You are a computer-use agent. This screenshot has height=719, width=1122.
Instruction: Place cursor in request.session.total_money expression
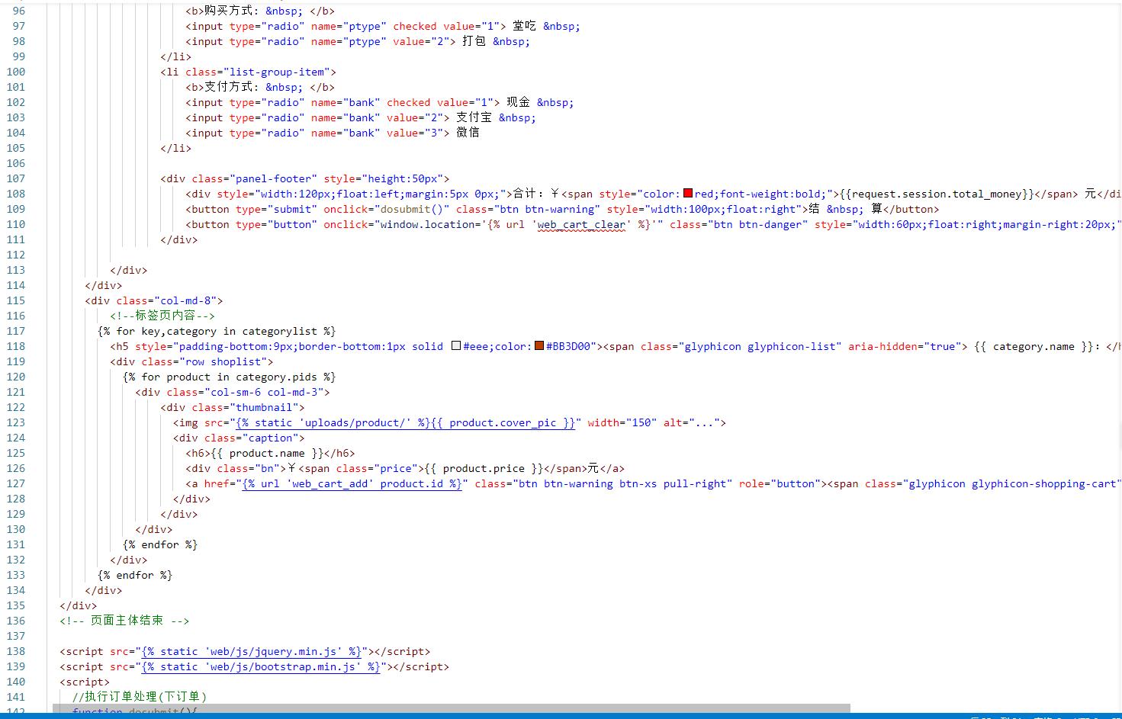pyautogui.click(x=937, y=194)
